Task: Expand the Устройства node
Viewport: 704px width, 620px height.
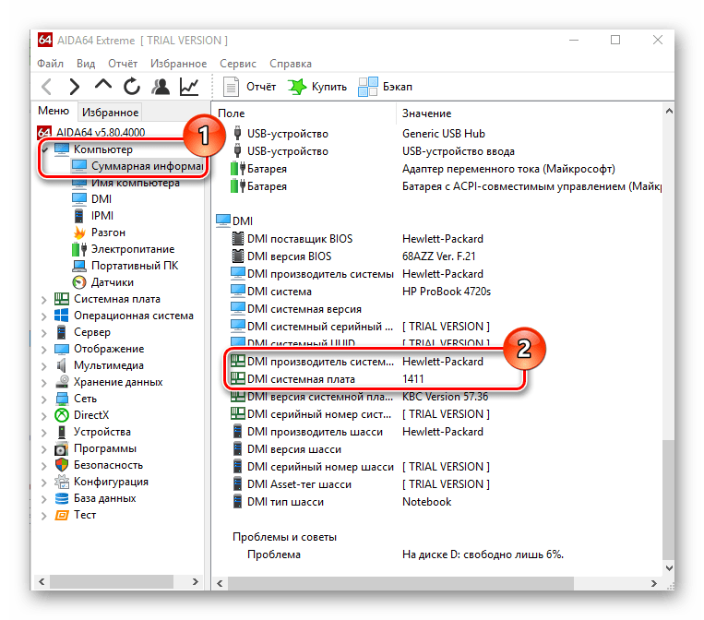Action: pos(43,433)
